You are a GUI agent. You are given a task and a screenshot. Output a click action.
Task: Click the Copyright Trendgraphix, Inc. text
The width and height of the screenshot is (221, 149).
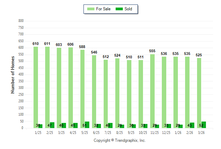click(x=120, y=140)
